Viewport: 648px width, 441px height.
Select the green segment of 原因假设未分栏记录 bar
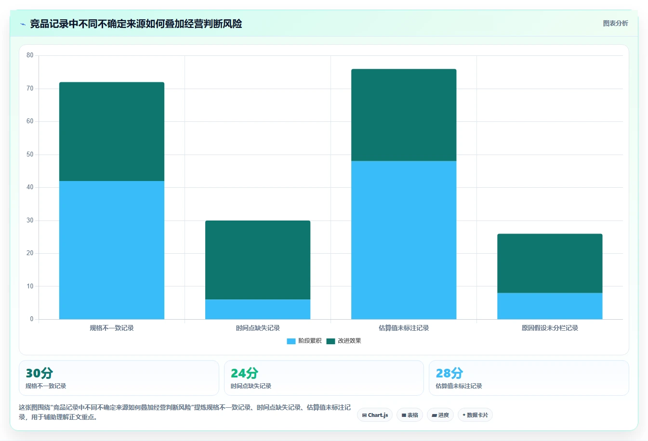(x=550, y=263)
